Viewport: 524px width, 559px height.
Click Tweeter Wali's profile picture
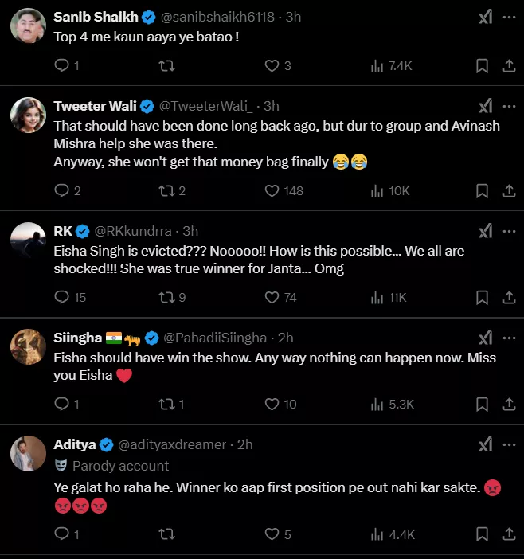(27, 116)
